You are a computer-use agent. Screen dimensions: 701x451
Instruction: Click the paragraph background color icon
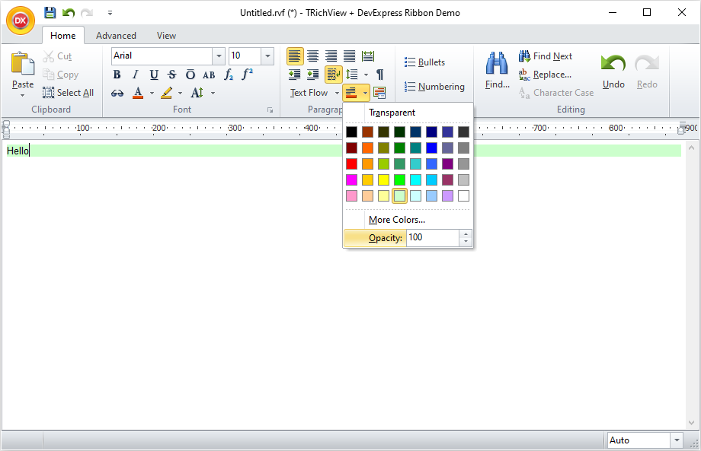click(351, 93)
